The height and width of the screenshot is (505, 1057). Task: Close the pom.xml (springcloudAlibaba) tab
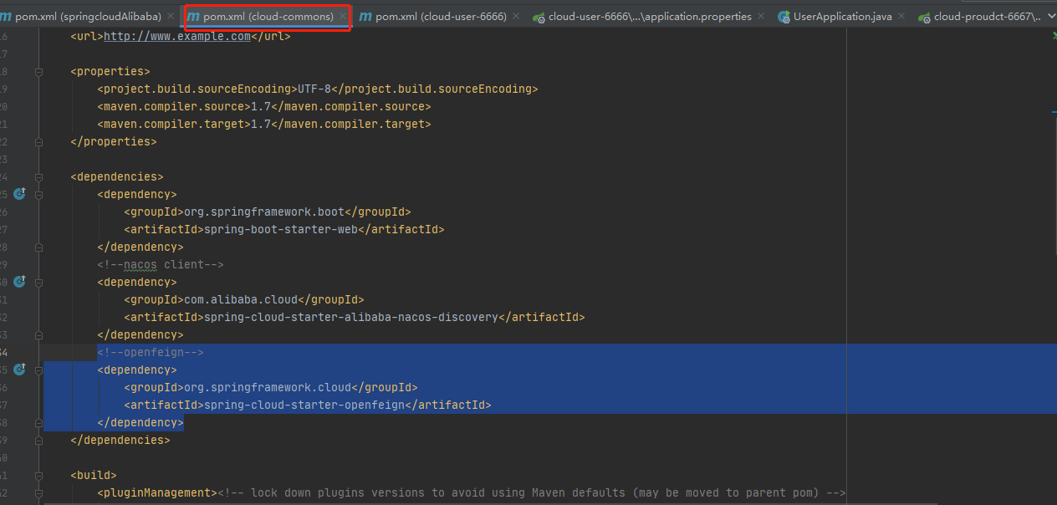click(x=171, y=17)
